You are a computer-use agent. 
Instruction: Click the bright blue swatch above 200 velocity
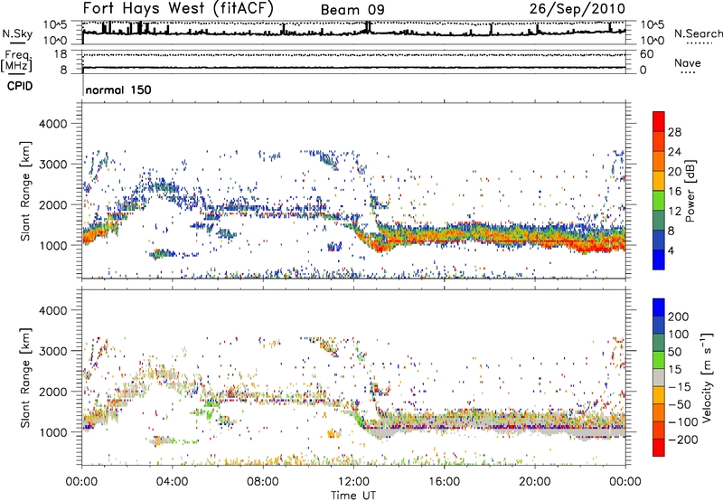point(659,307)
